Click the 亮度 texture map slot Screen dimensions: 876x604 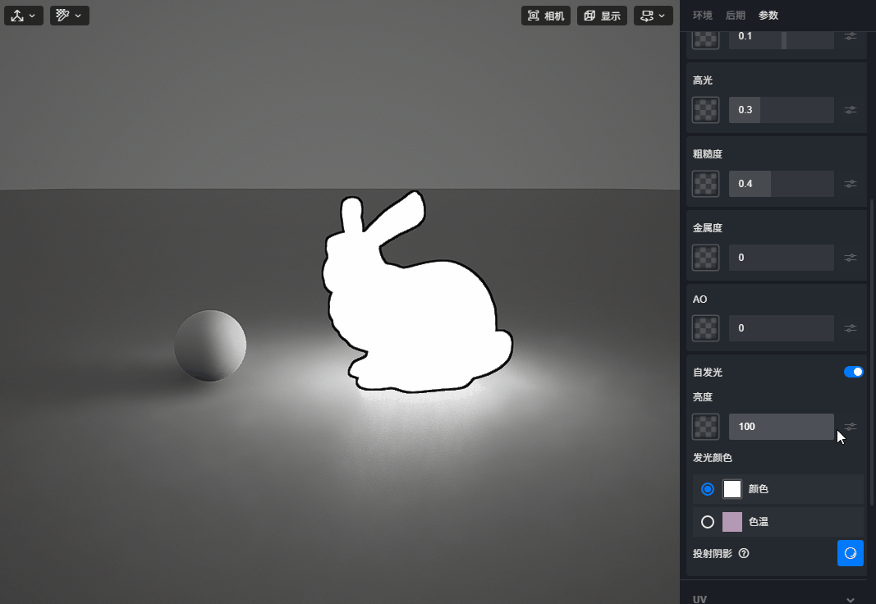(x=705, y=427)
